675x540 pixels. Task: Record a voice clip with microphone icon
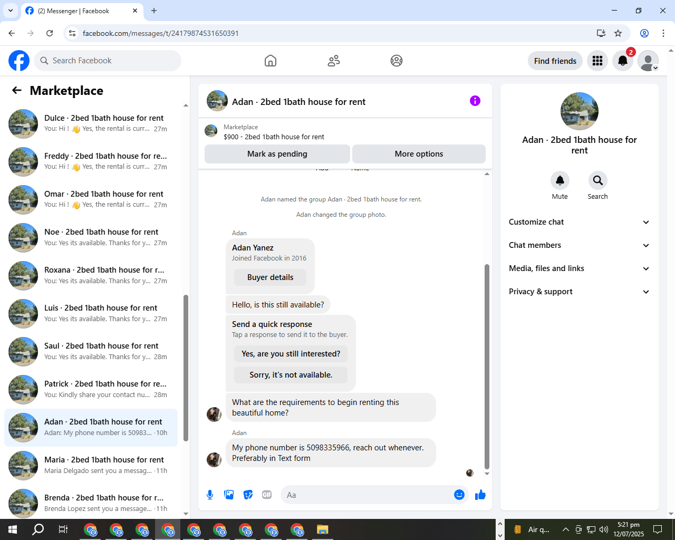coord(210,495)
